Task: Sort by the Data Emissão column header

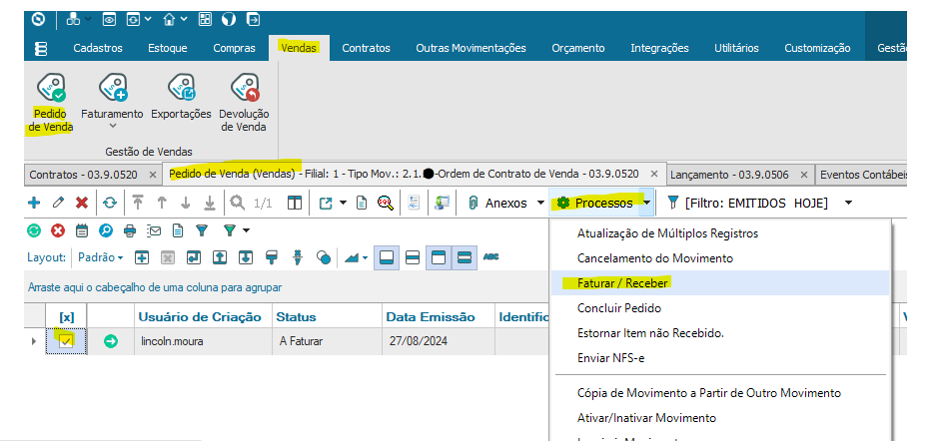Action: (x=432, y=317)
